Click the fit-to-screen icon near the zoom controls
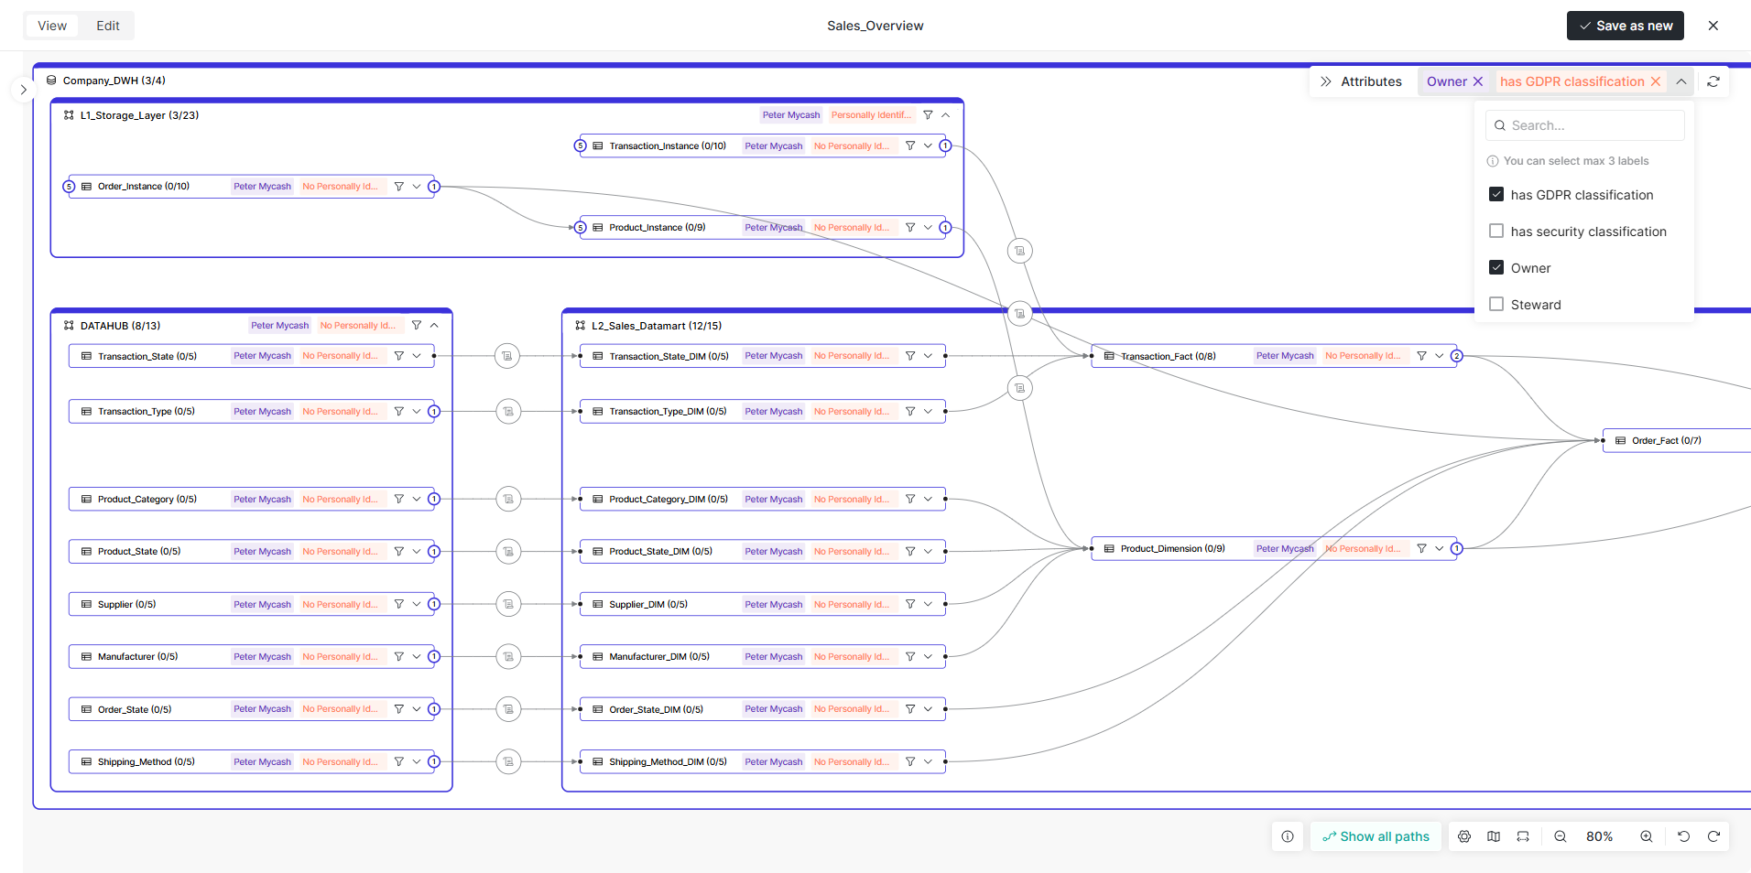The image size is (1751, 873). (x=1523, y=835)
